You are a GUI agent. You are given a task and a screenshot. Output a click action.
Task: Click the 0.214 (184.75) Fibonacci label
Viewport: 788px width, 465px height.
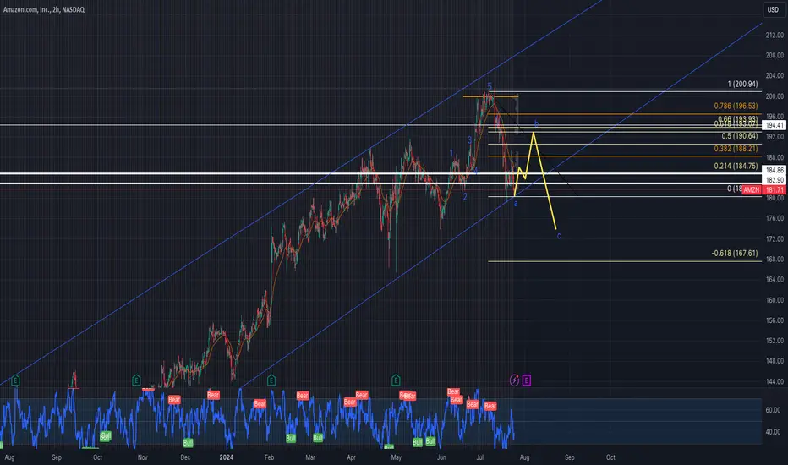tap(736, 167)
